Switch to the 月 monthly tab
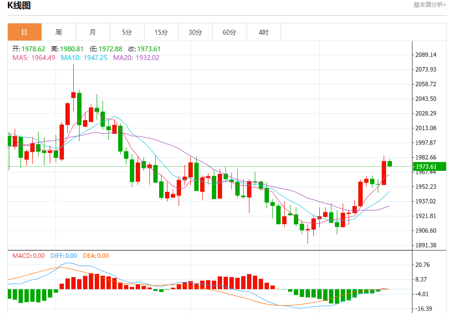 coord(93,32)
